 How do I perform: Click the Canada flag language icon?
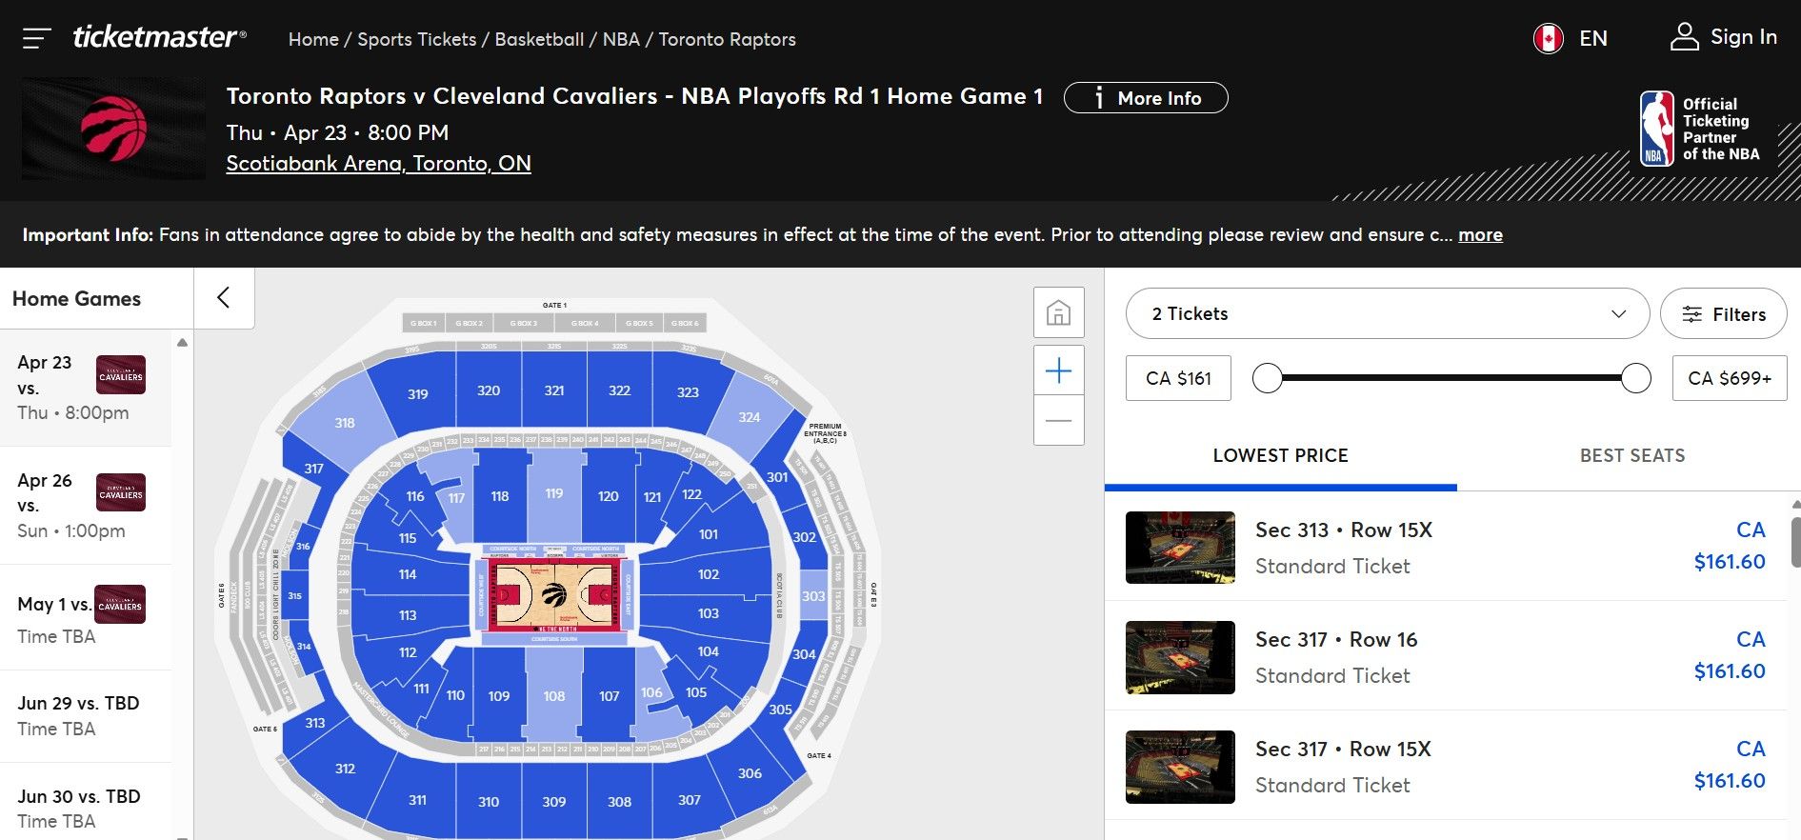pos(1548,38)
